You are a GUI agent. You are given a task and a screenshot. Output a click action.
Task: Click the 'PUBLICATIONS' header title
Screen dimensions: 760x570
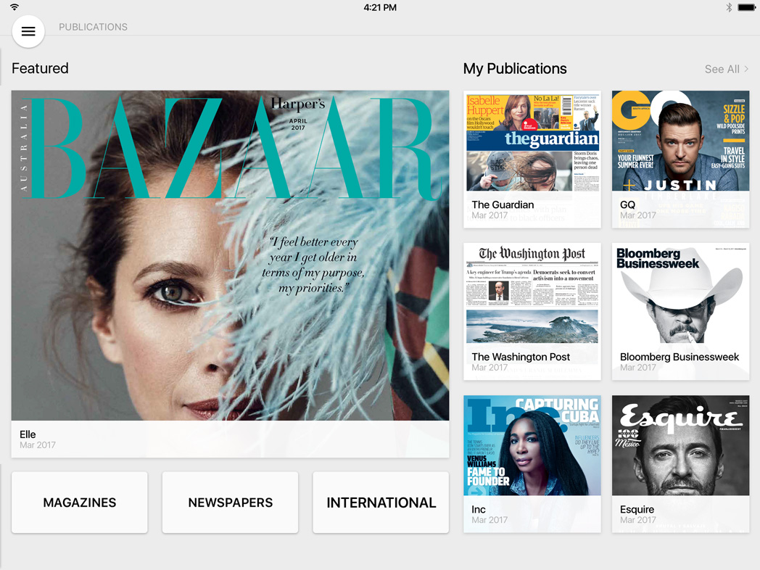pos(93,27)
